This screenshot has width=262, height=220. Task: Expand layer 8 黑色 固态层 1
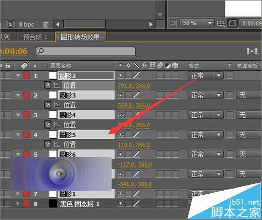(18, 203)
